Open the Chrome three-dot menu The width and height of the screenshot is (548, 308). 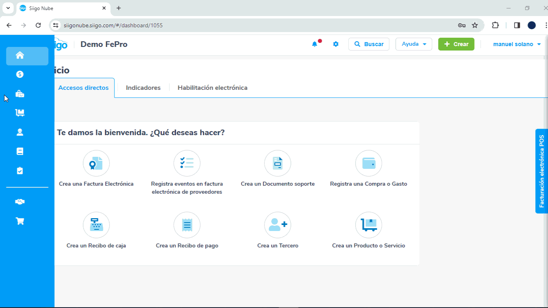click(545, 25)
